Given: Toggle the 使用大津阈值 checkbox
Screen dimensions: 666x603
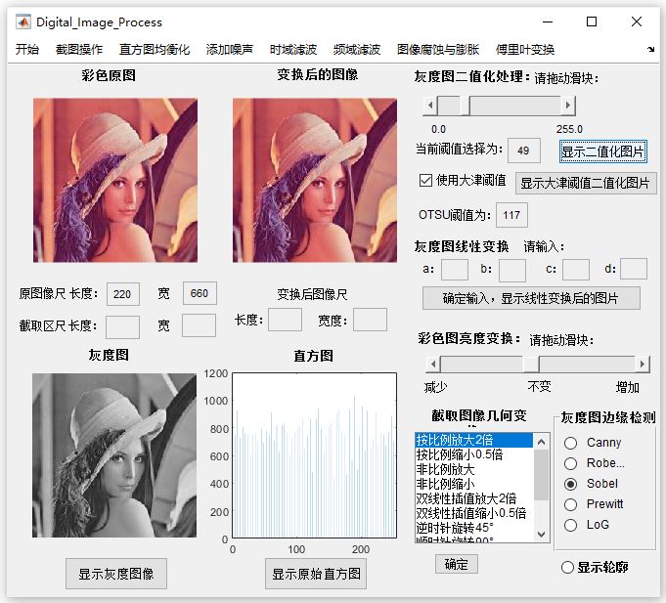Looking at the screenshot, I should tap(463, 181).
